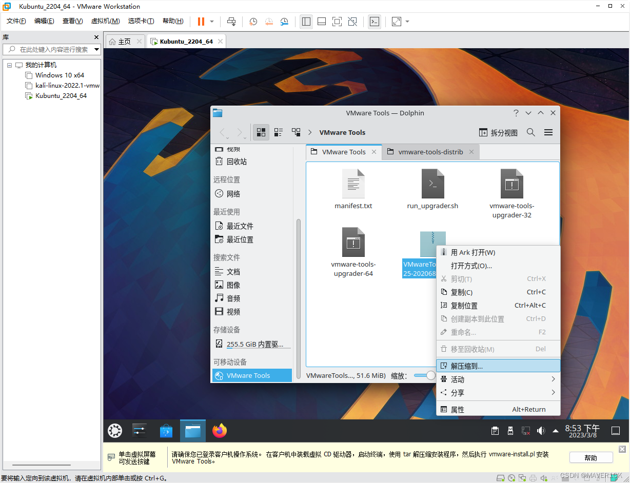Open the 文件(F) menu

16,21
